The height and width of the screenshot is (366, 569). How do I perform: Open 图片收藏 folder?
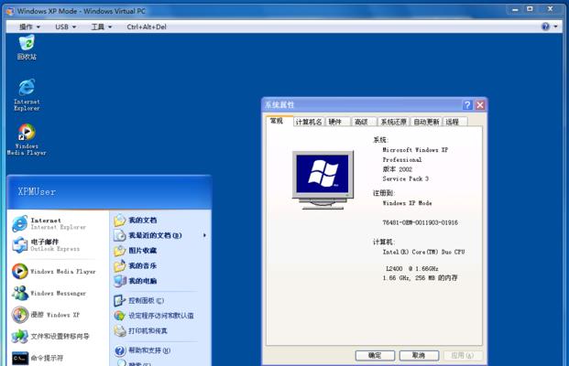coord(135,251)
